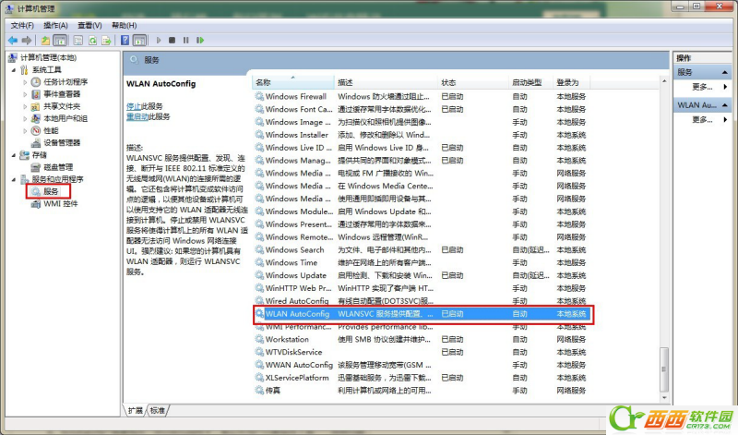The image size is (738, 435).
Task: Click the Up one level folder icon
Action: point(45,41)
